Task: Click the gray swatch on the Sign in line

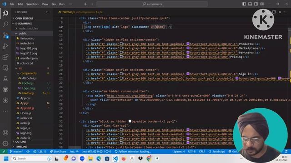Action: (121, 74)
